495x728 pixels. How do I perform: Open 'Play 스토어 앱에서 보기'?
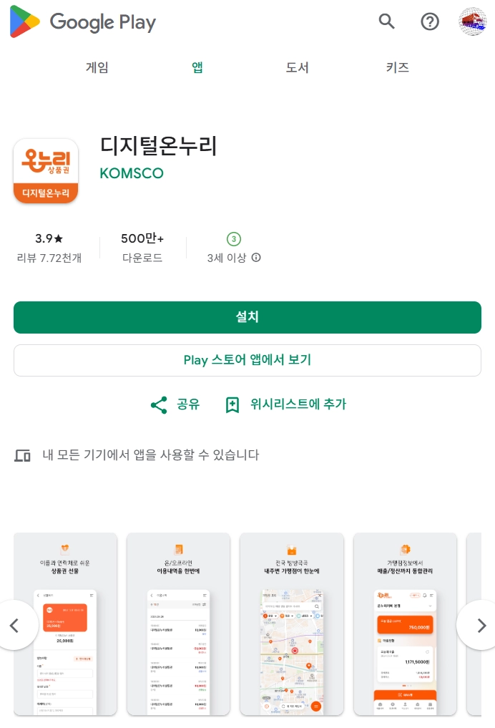[247, 360]
